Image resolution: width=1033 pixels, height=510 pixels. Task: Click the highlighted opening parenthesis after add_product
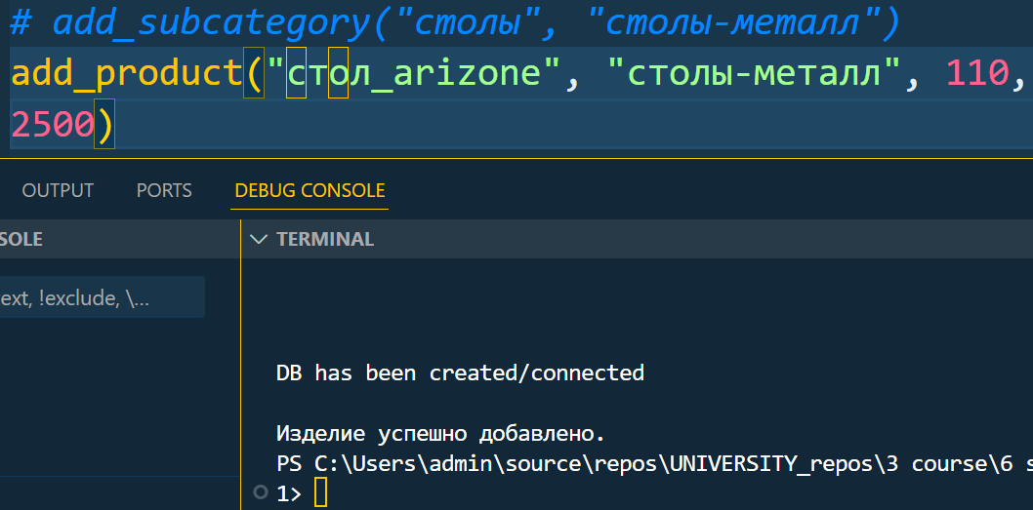(x=254, y=72)
